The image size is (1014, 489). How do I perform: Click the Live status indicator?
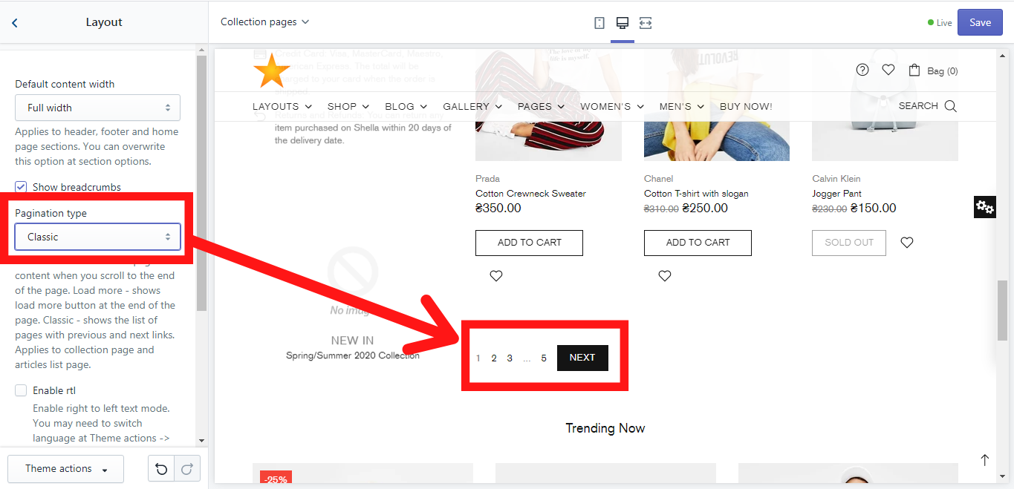point(940,23)
